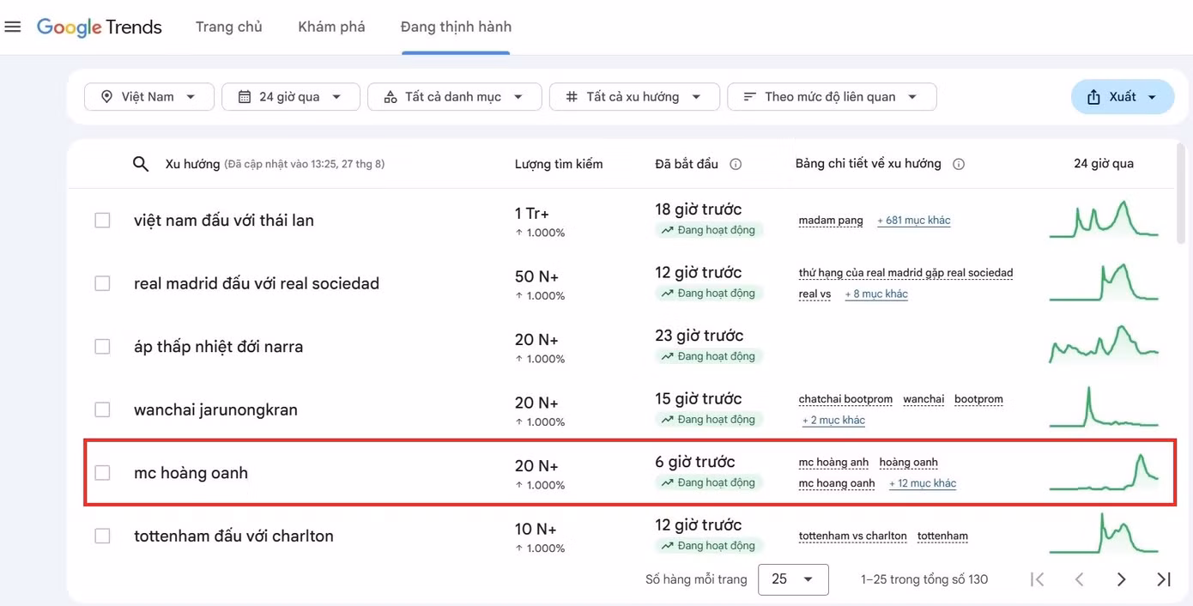
Task: Open wanchai jarunongkran trend
Action: tap(215, 409)
